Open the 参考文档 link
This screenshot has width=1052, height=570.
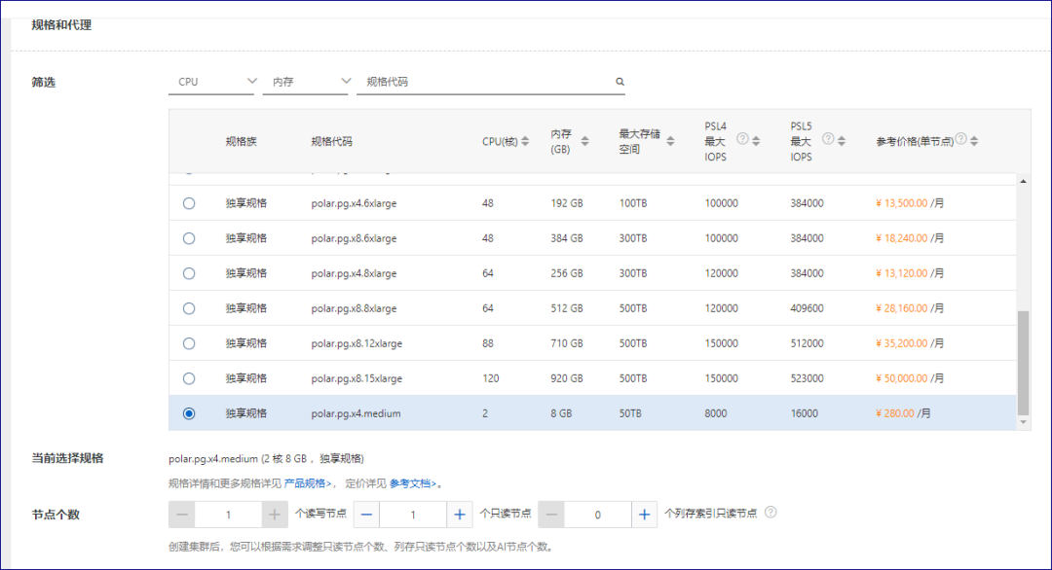tap(413, 481)
